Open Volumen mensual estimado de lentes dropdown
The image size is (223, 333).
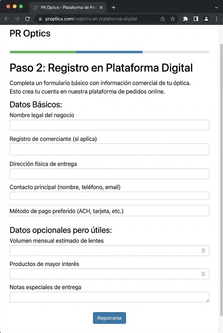(x=109, y=251)
